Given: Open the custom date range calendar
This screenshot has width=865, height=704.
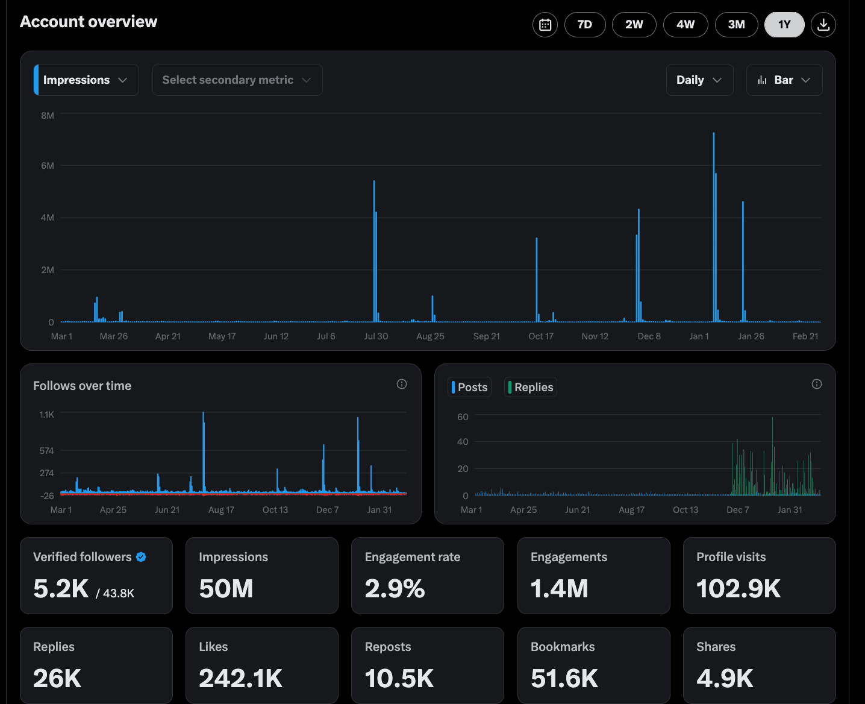Looking at the screenshot, I should 545,25.
